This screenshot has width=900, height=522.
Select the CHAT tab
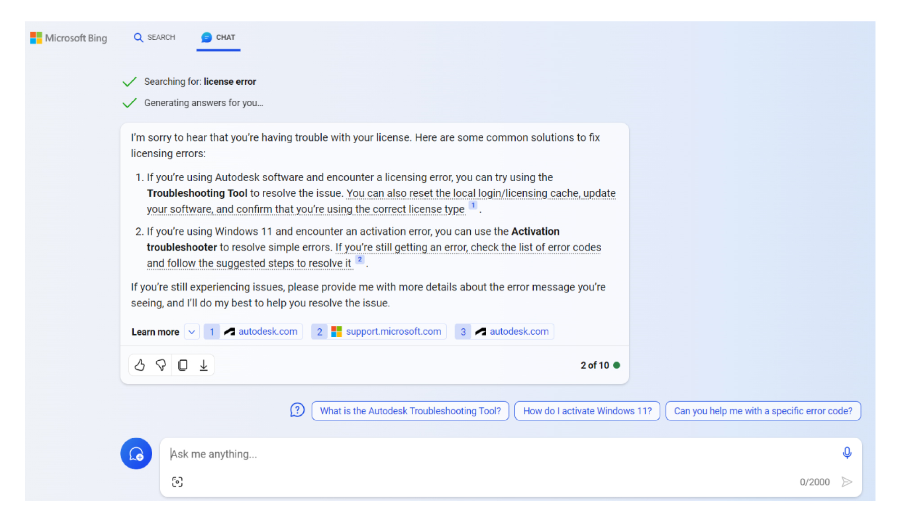pyautogui.click(x=218, y=37)
